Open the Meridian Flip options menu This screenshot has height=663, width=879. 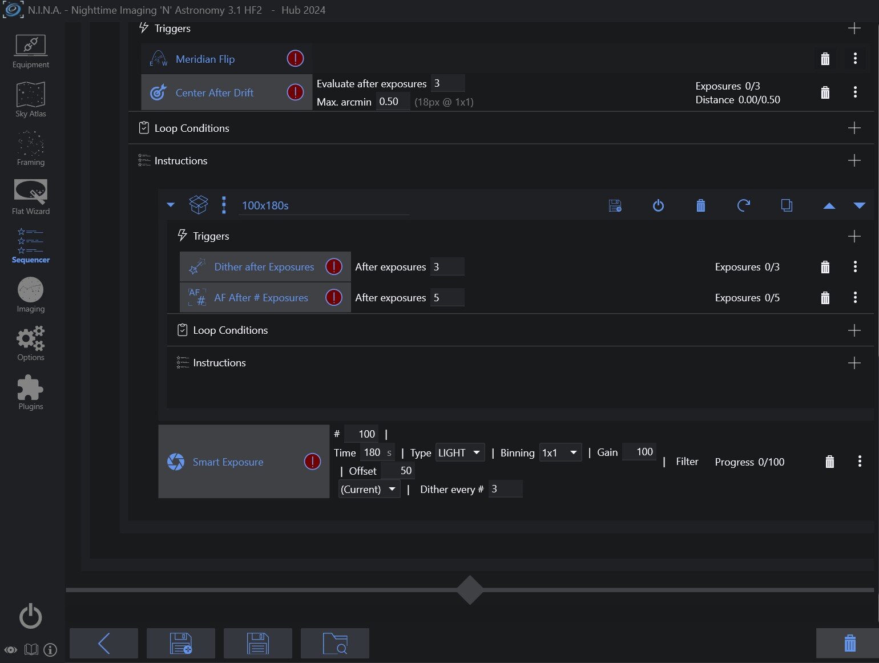tap(855, 58)
